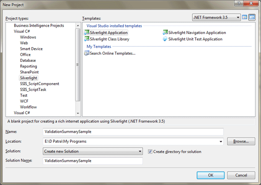This screenshot has height=185, width=261.
Task: Open the Create new Solution dropdown
Action: [93, 151]
